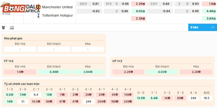This screenshot has height=108, width=217.
Task: Open the lineup jersey icon
Action: 4,28
